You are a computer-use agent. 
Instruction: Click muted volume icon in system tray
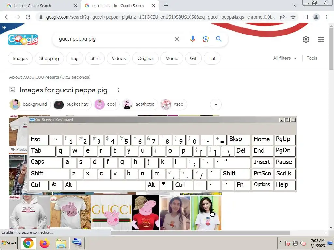303,243
